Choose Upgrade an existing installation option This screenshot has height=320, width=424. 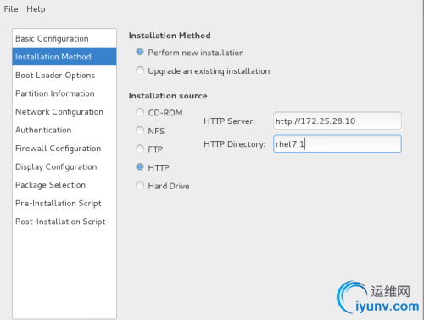[140, 70]
